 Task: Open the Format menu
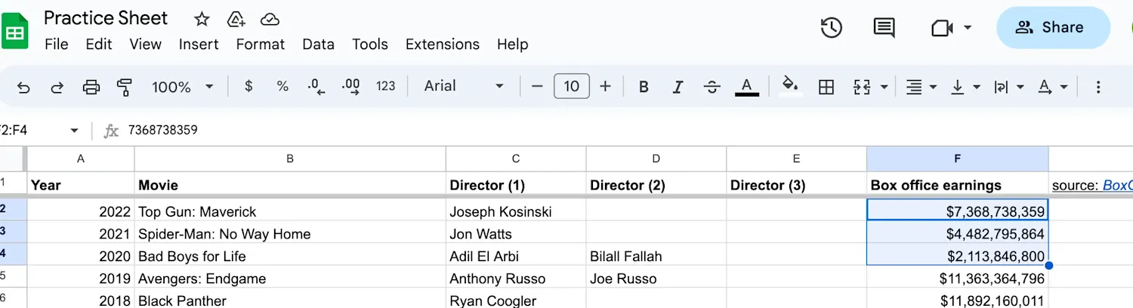[x=261, y=45]
